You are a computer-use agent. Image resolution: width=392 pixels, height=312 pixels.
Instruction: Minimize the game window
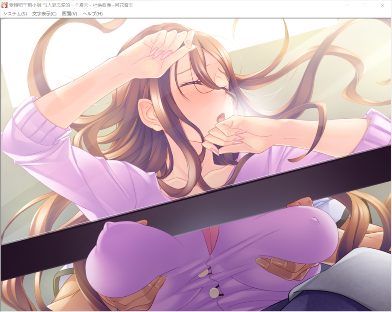click(x=347, y=5)
